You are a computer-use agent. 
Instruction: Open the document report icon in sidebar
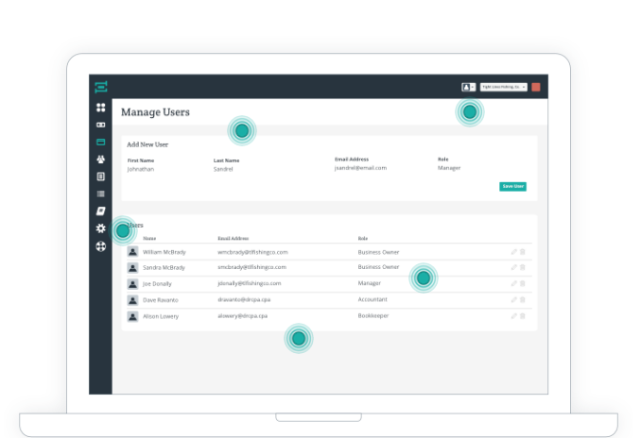point(100,177)
